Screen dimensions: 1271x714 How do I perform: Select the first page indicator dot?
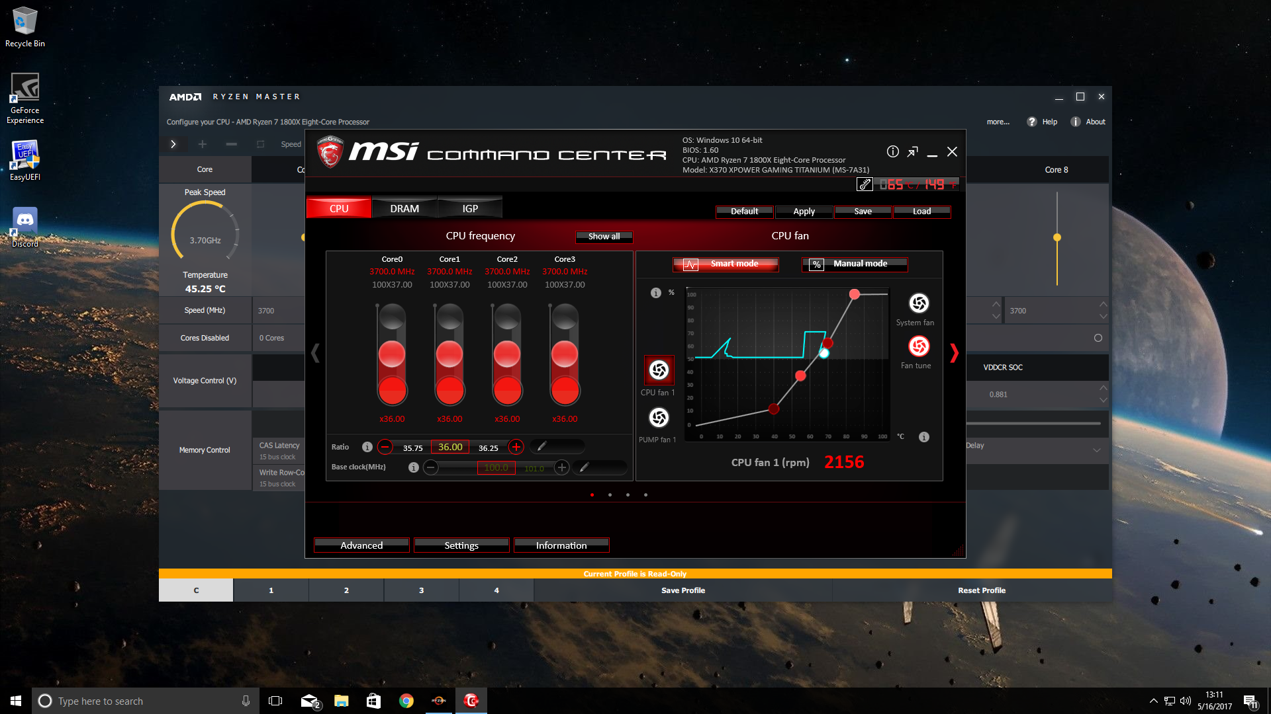[x=592, y=495]
